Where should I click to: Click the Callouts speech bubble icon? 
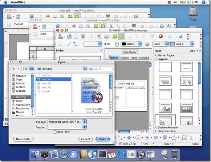coord(165,138)
